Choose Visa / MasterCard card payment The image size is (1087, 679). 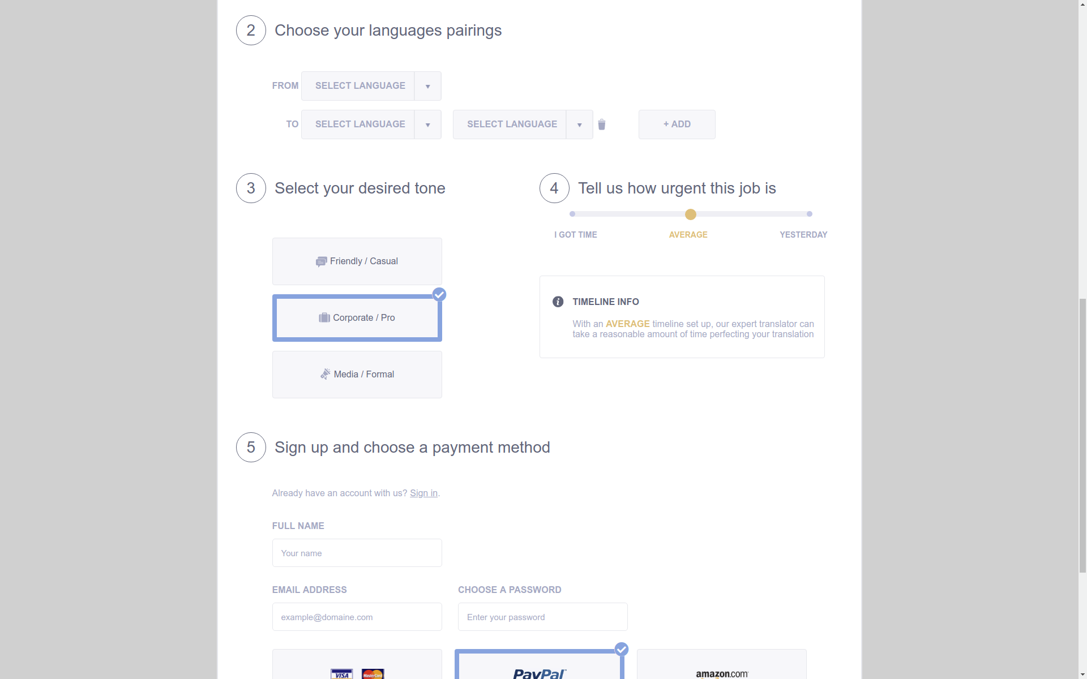357,664
